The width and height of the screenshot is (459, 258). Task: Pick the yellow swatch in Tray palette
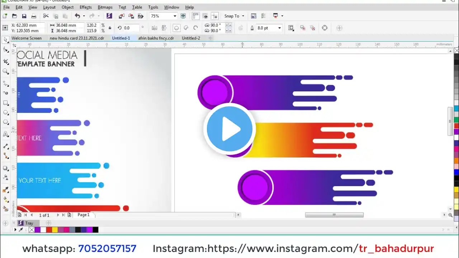55,230
